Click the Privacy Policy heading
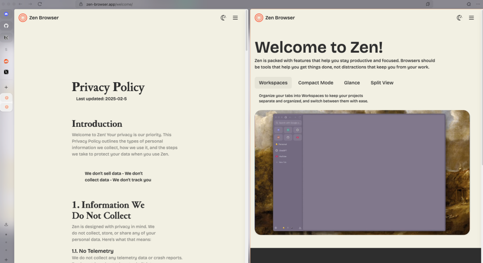The height and width of the screenshot is (263, 483). pos(108,88)
